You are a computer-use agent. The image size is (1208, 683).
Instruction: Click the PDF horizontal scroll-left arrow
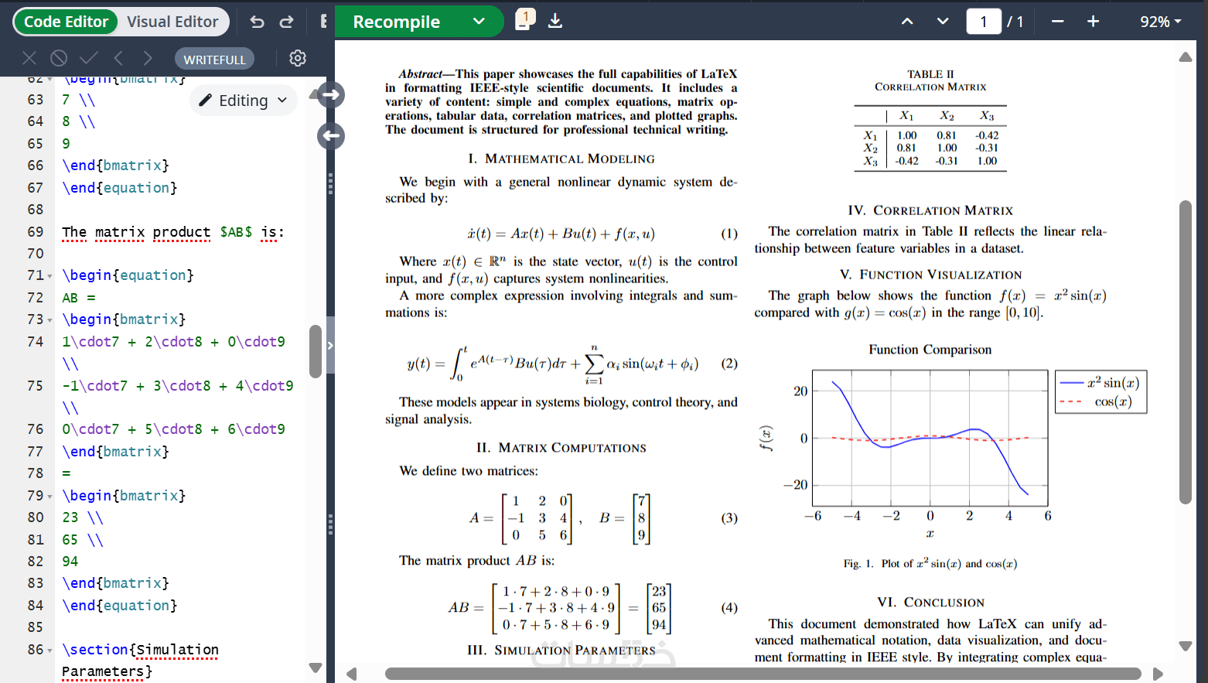pos(352,674)
